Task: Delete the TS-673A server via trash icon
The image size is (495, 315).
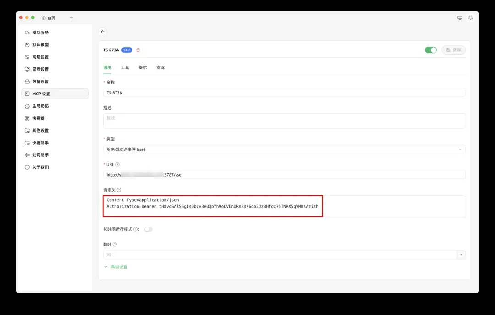Action: pos(138,50)
